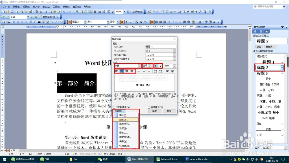Open the Windows Start button
This screenshot has width=289, height=163.
pos(4,159)
